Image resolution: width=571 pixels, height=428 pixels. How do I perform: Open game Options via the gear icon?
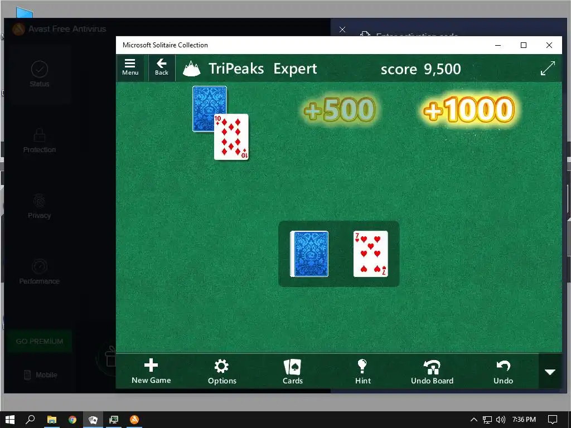click(222, 371)
